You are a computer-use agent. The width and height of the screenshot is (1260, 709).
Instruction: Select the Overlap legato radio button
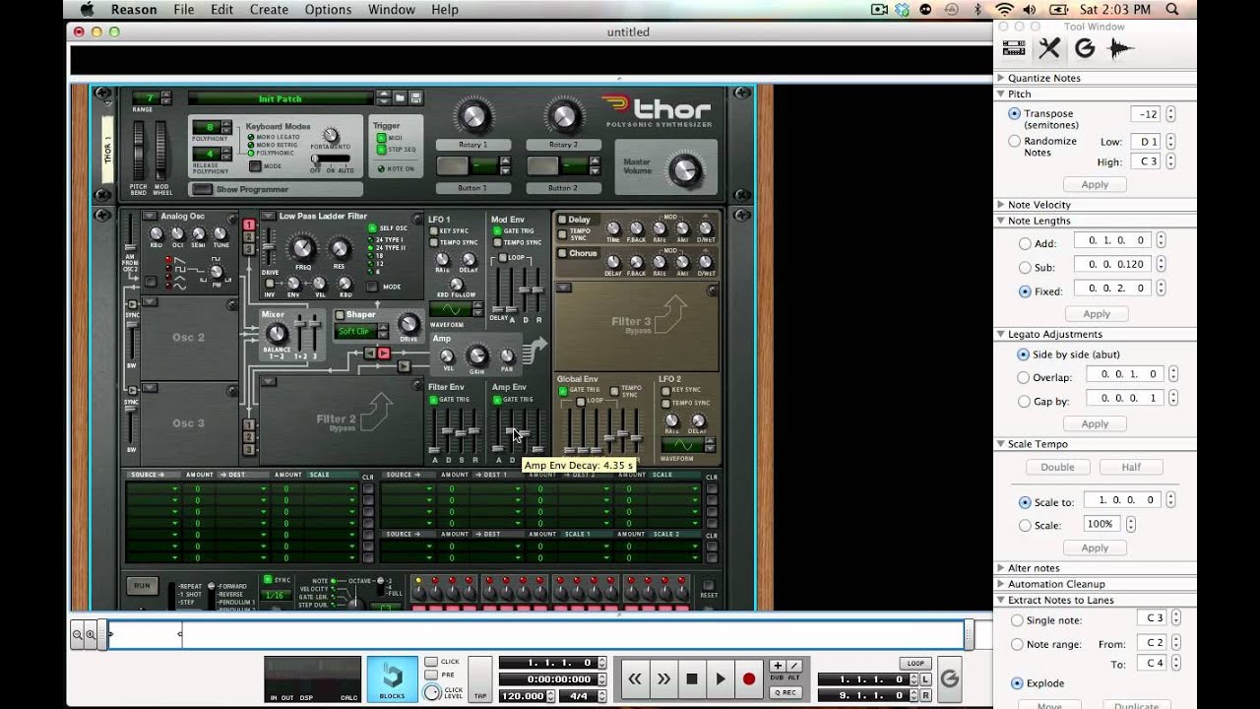pos(1023,377)
